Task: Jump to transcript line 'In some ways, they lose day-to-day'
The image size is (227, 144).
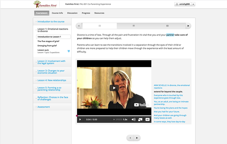Action: tap(169, 122)
